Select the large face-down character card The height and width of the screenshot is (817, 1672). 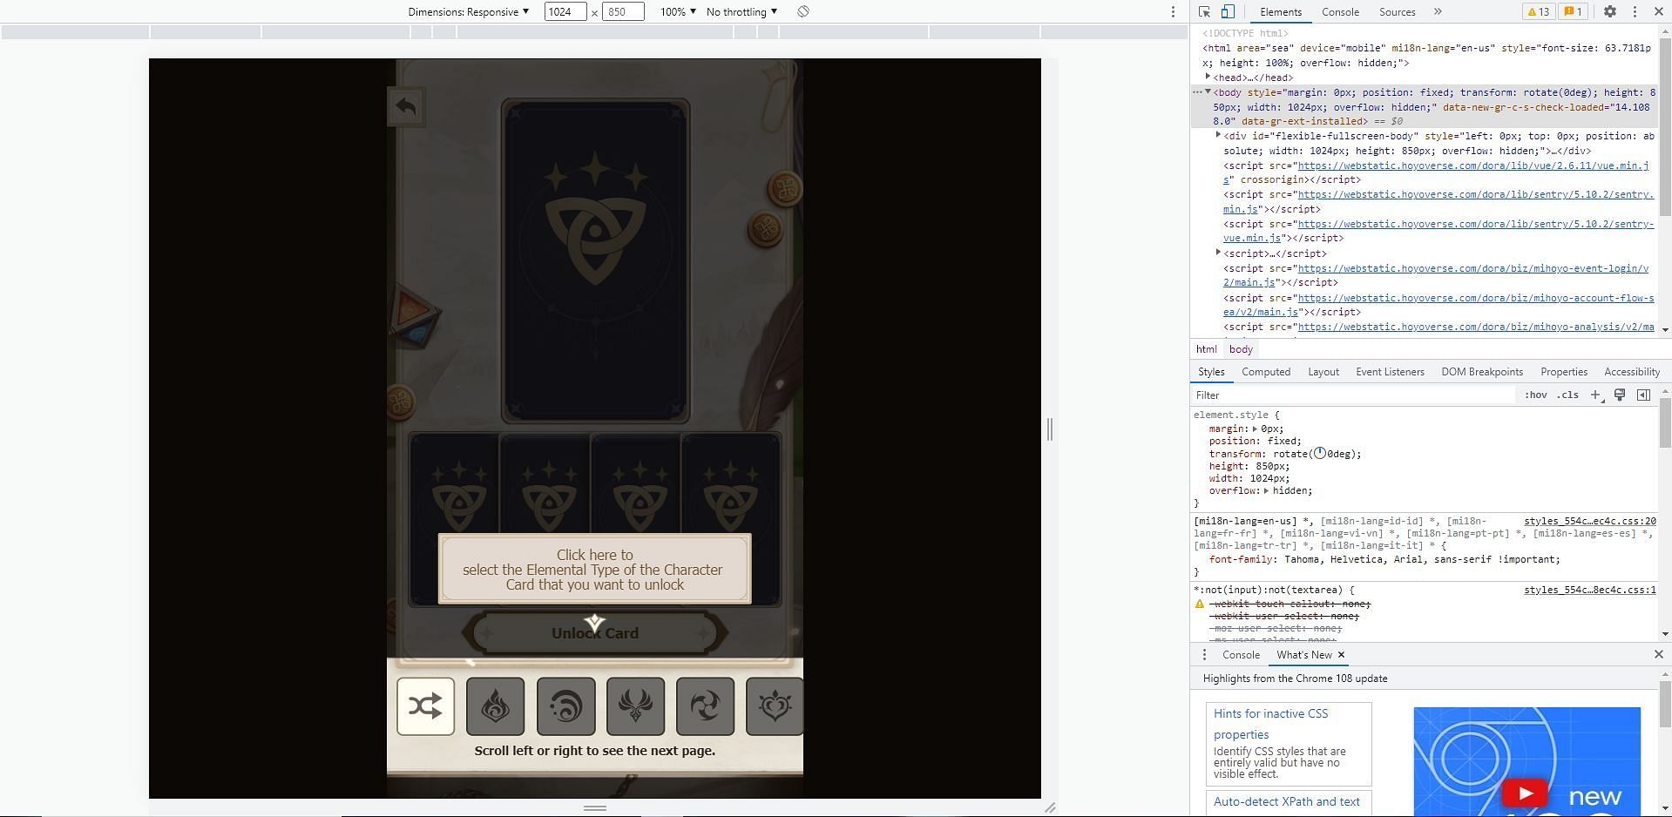[x=595, y=261]
